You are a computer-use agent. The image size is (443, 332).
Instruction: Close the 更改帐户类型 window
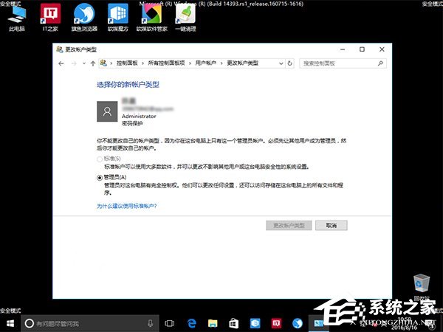point(382,49)
